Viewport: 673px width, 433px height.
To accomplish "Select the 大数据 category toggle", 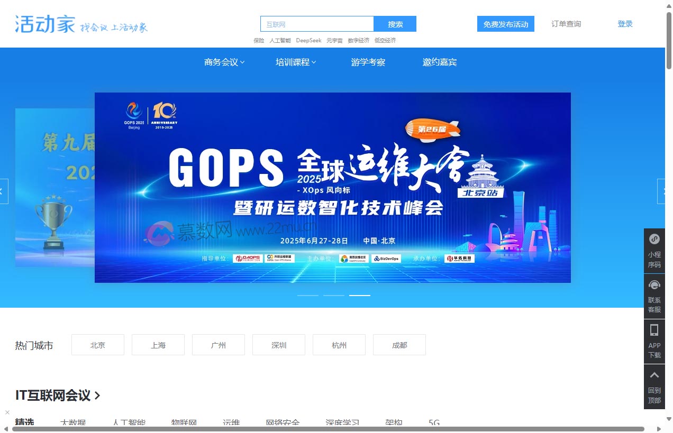I will [73, 422].
